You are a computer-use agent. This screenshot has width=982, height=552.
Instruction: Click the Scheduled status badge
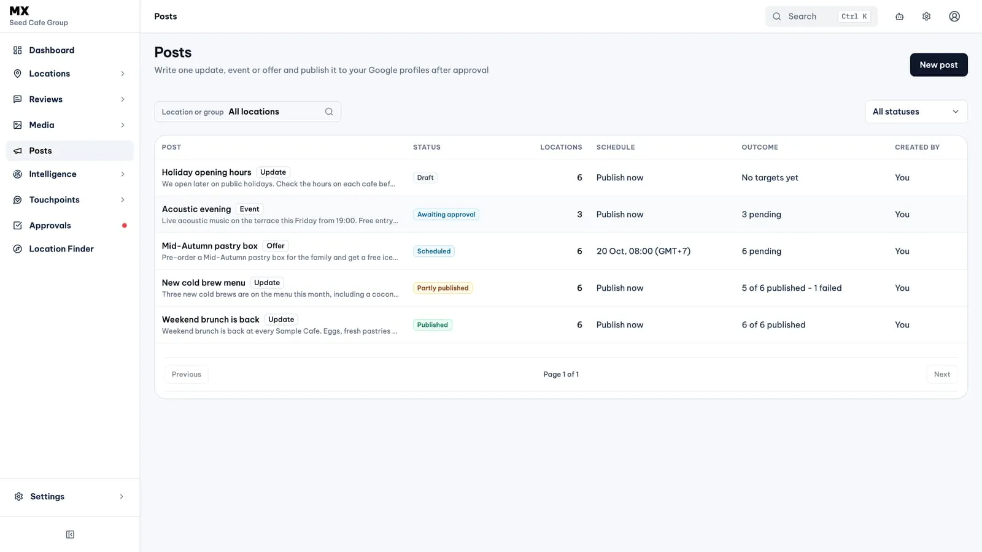click(434, 251)
